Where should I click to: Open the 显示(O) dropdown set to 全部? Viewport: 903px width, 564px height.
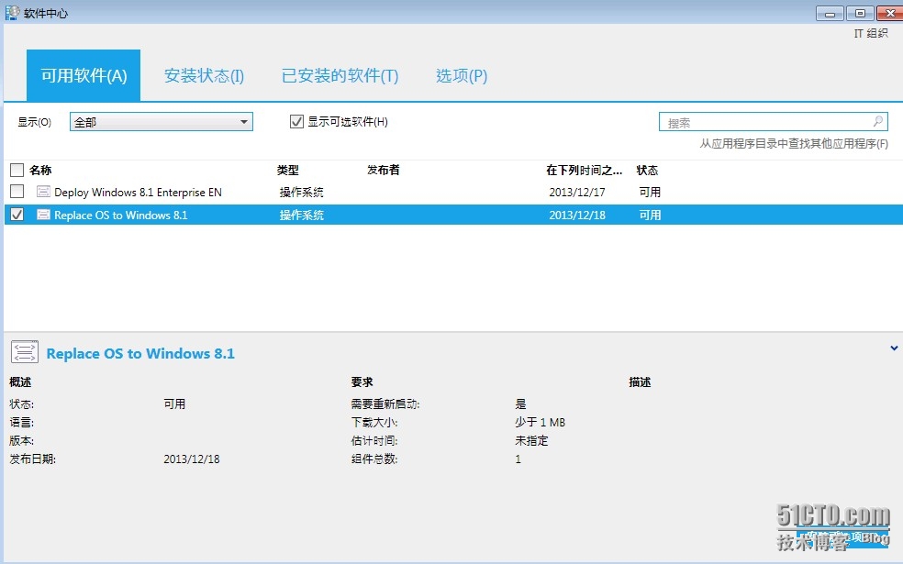point(162,122)
